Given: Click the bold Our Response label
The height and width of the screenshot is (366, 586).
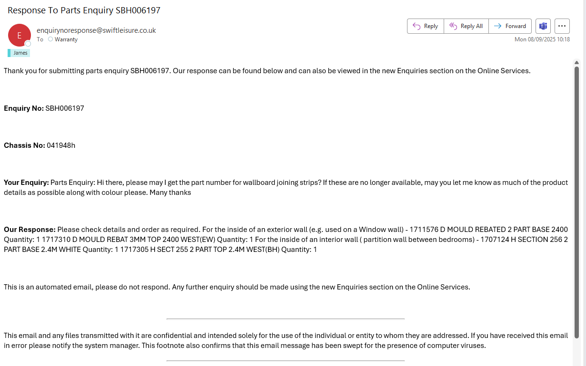Looking at the screenshot, I should [x=30, y=230].
